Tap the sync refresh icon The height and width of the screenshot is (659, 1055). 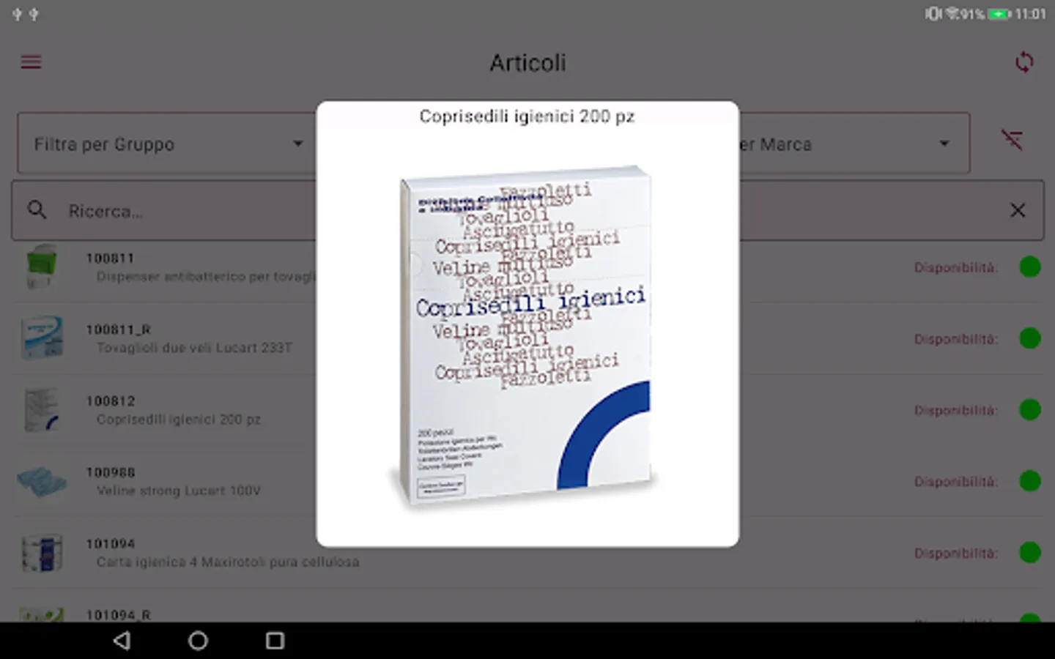click(x=1024, y=62)
